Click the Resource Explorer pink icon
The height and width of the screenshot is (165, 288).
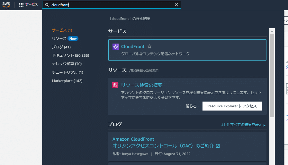[x=115, y=85]
